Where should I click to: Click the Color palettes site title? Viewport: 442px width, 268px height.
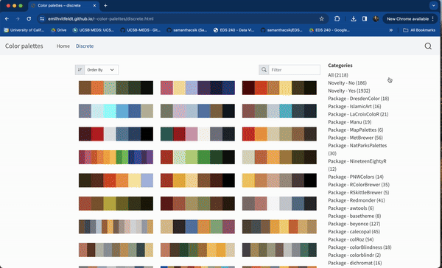[24, 46]
